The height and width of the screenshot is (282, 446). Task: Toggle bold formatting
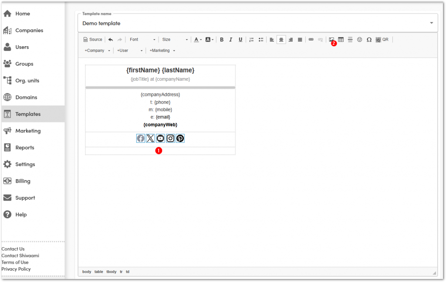click(222, 39)
